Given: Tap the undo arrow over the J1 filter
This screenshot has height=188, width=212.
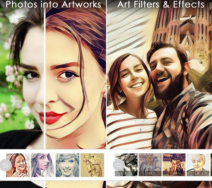Looking at the screenshot, I should tap(119, 165).
